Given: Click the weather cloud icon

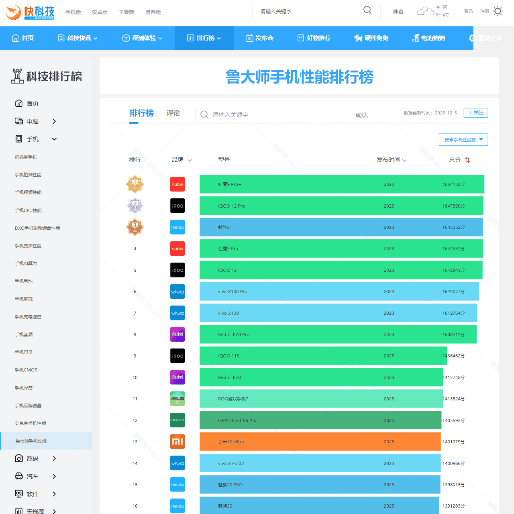Looking at the screenshot, I should click(x=425, y=11).
